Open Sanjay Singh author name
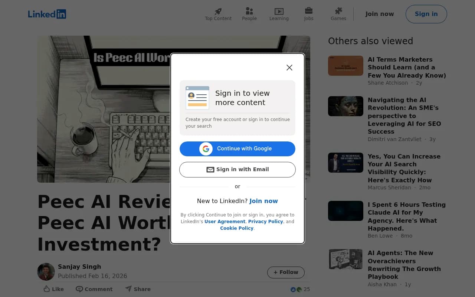Viewport: 475px width, 297px height. click(x=79, y=267)
